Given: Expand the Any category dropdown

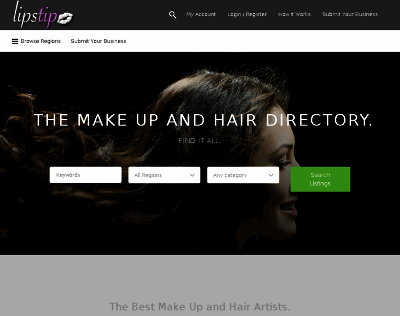Looking at the screenshot, I should [x=243, y=175].
